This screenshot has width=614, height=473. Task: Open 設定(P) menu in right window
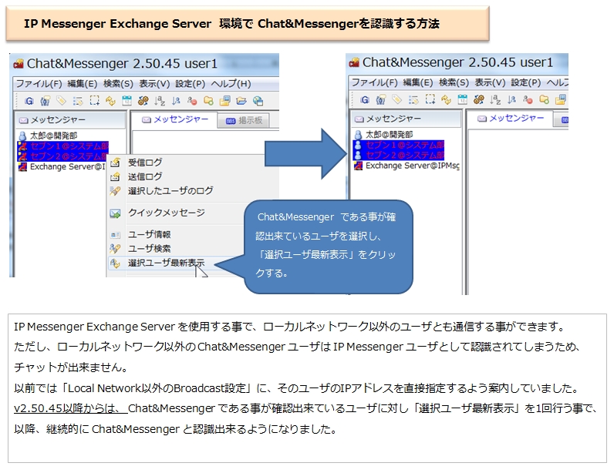point(526,82)
